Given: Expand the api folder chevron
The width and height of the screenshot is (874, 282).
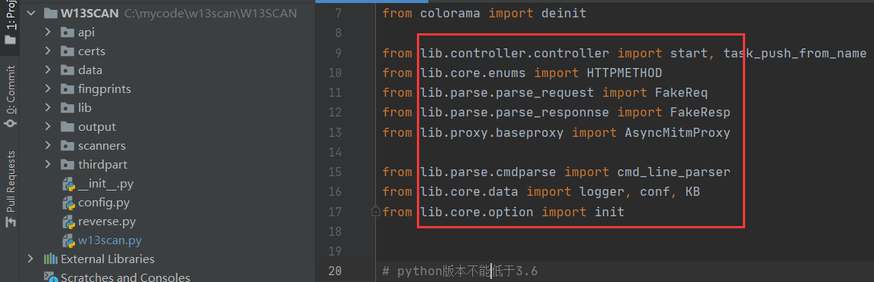Looking at the screenshot, I should (x=49, y=33).
